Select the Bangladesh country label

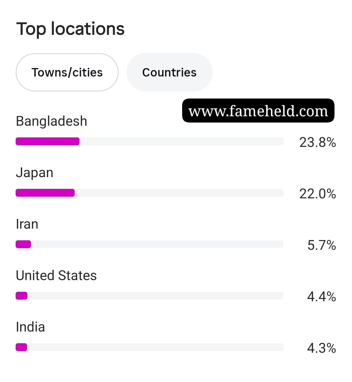pyautogui.click(x=51, y=121)
